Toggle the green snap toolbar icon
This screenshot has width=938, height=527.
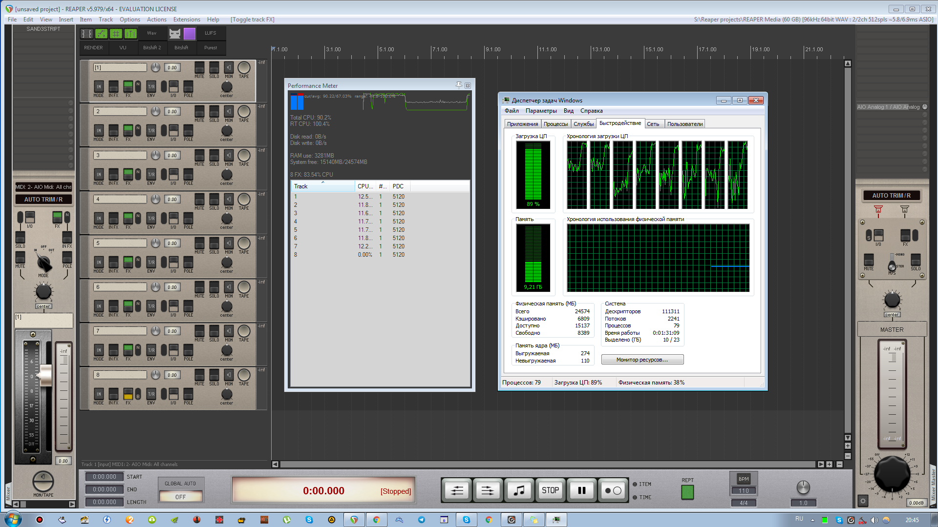pos(130,33)
